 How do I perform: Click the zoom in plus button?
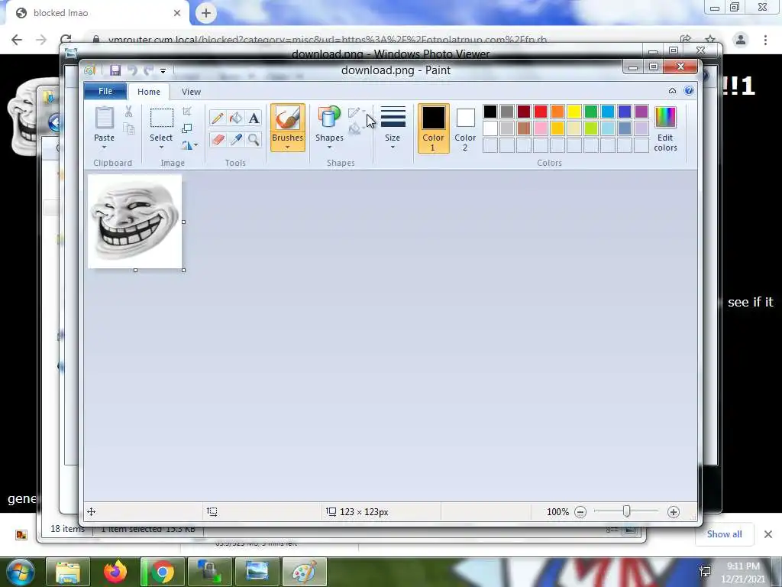[674, 511]
